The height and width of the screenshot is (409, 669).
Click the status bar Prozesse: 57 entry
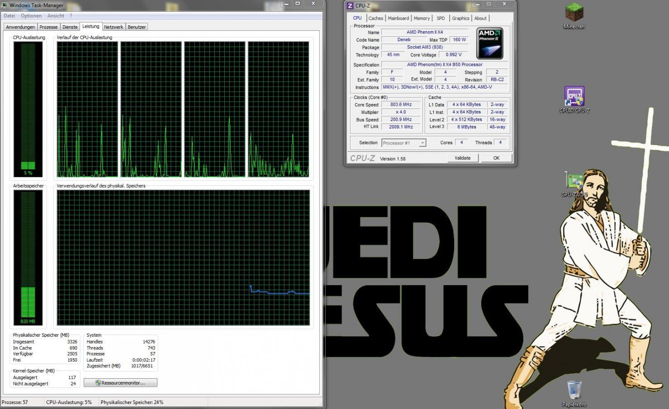tap(15, 402)
